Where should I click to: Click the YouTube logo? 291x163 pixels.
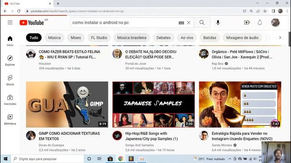click(32, 23)
